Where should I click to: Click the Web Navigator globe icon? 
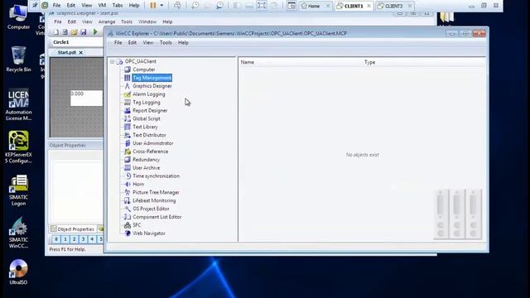[x=128, y=233]
